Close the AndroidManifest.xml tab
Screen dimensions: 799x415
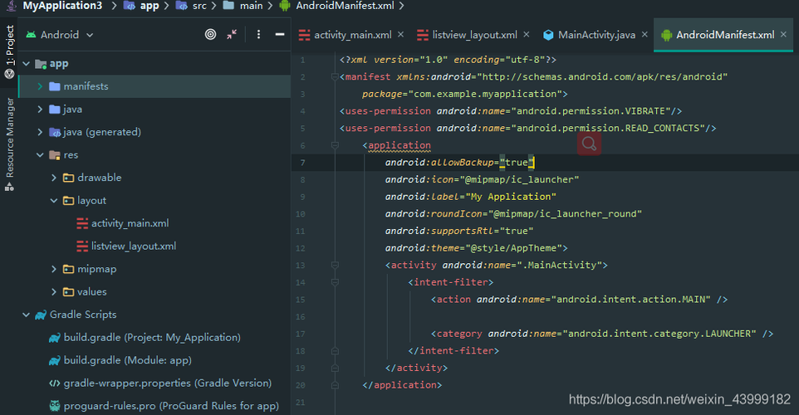coord(784,34)
